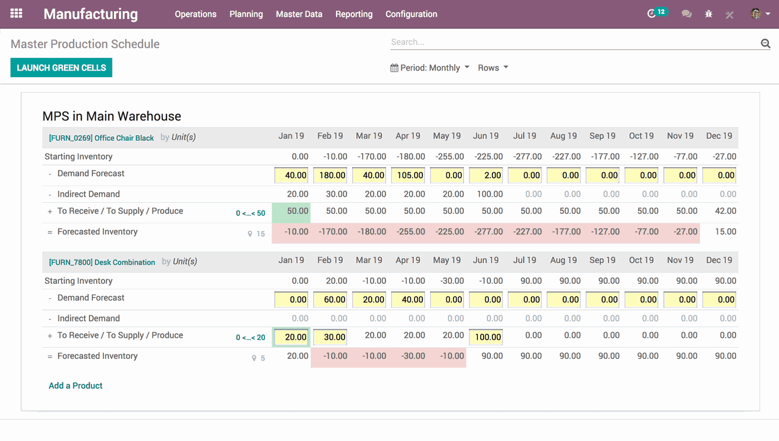The image size is (779, 441).
Task: Open the user account dropdown arrow
Action: click(x=768, y=14)
